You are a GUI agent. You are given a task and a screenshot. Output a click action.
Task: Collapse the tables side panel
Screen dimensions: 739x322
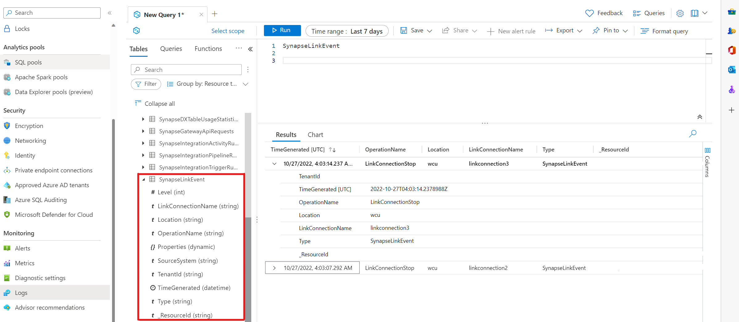coord(250,49)
